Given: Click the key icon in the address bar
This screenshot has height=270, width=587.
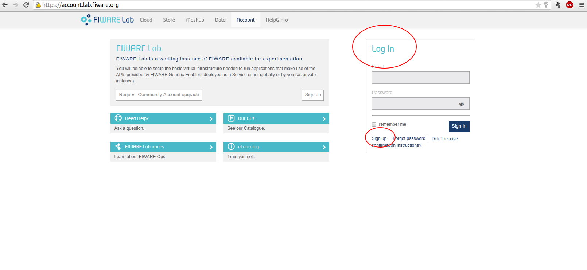Looking at the screenshot, I should tap(546, 5).
